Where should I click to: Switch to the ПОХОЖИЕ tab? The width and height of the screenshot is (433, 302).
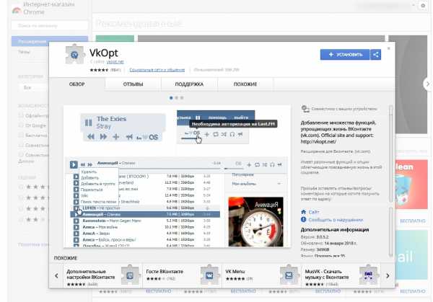245,84
